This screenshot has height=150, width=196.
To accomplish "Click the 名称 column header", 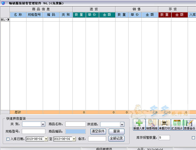I will [18, 15].
